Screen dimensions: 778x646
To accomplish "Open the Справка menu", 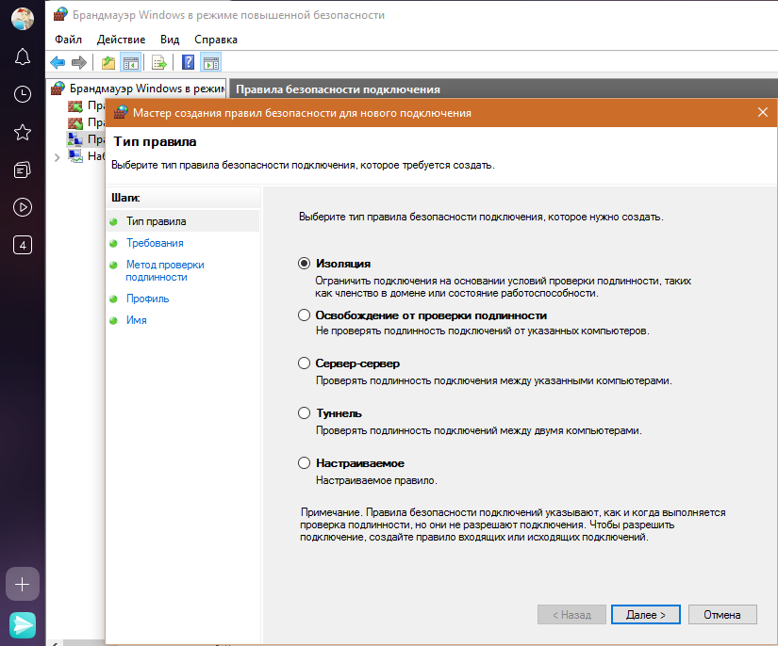I will coord(216,40).
